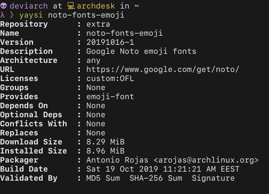Image resolution: width=269 pixels, height=194 pixels.
Task: Click description 'Google Noto emoji fonts'
Action: [x=141, y=51]
